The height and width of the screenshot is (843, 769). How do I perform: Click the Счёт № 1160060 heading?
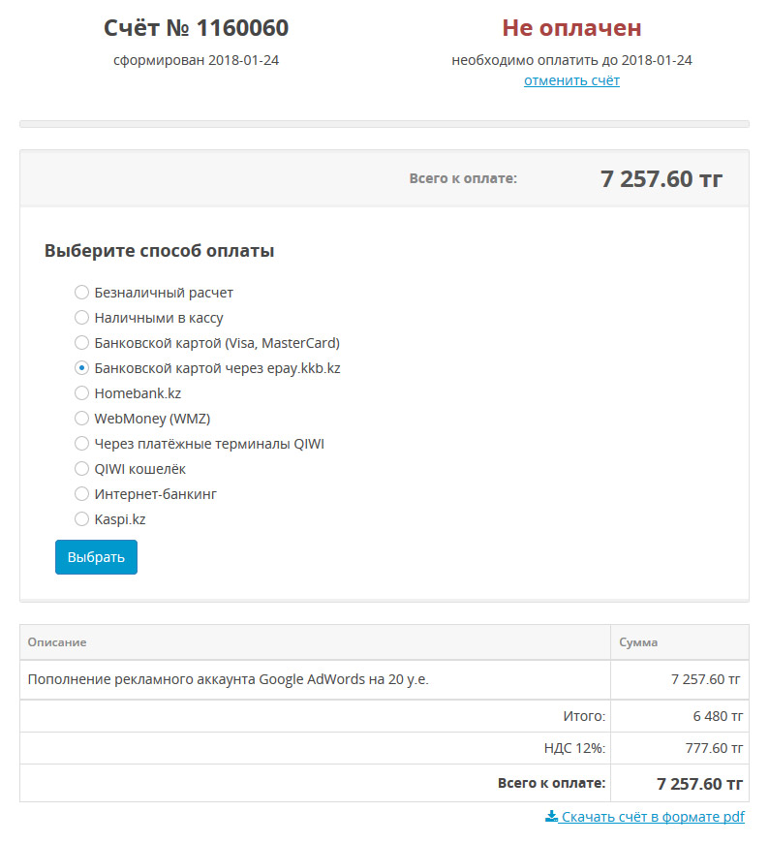point(197,28)
